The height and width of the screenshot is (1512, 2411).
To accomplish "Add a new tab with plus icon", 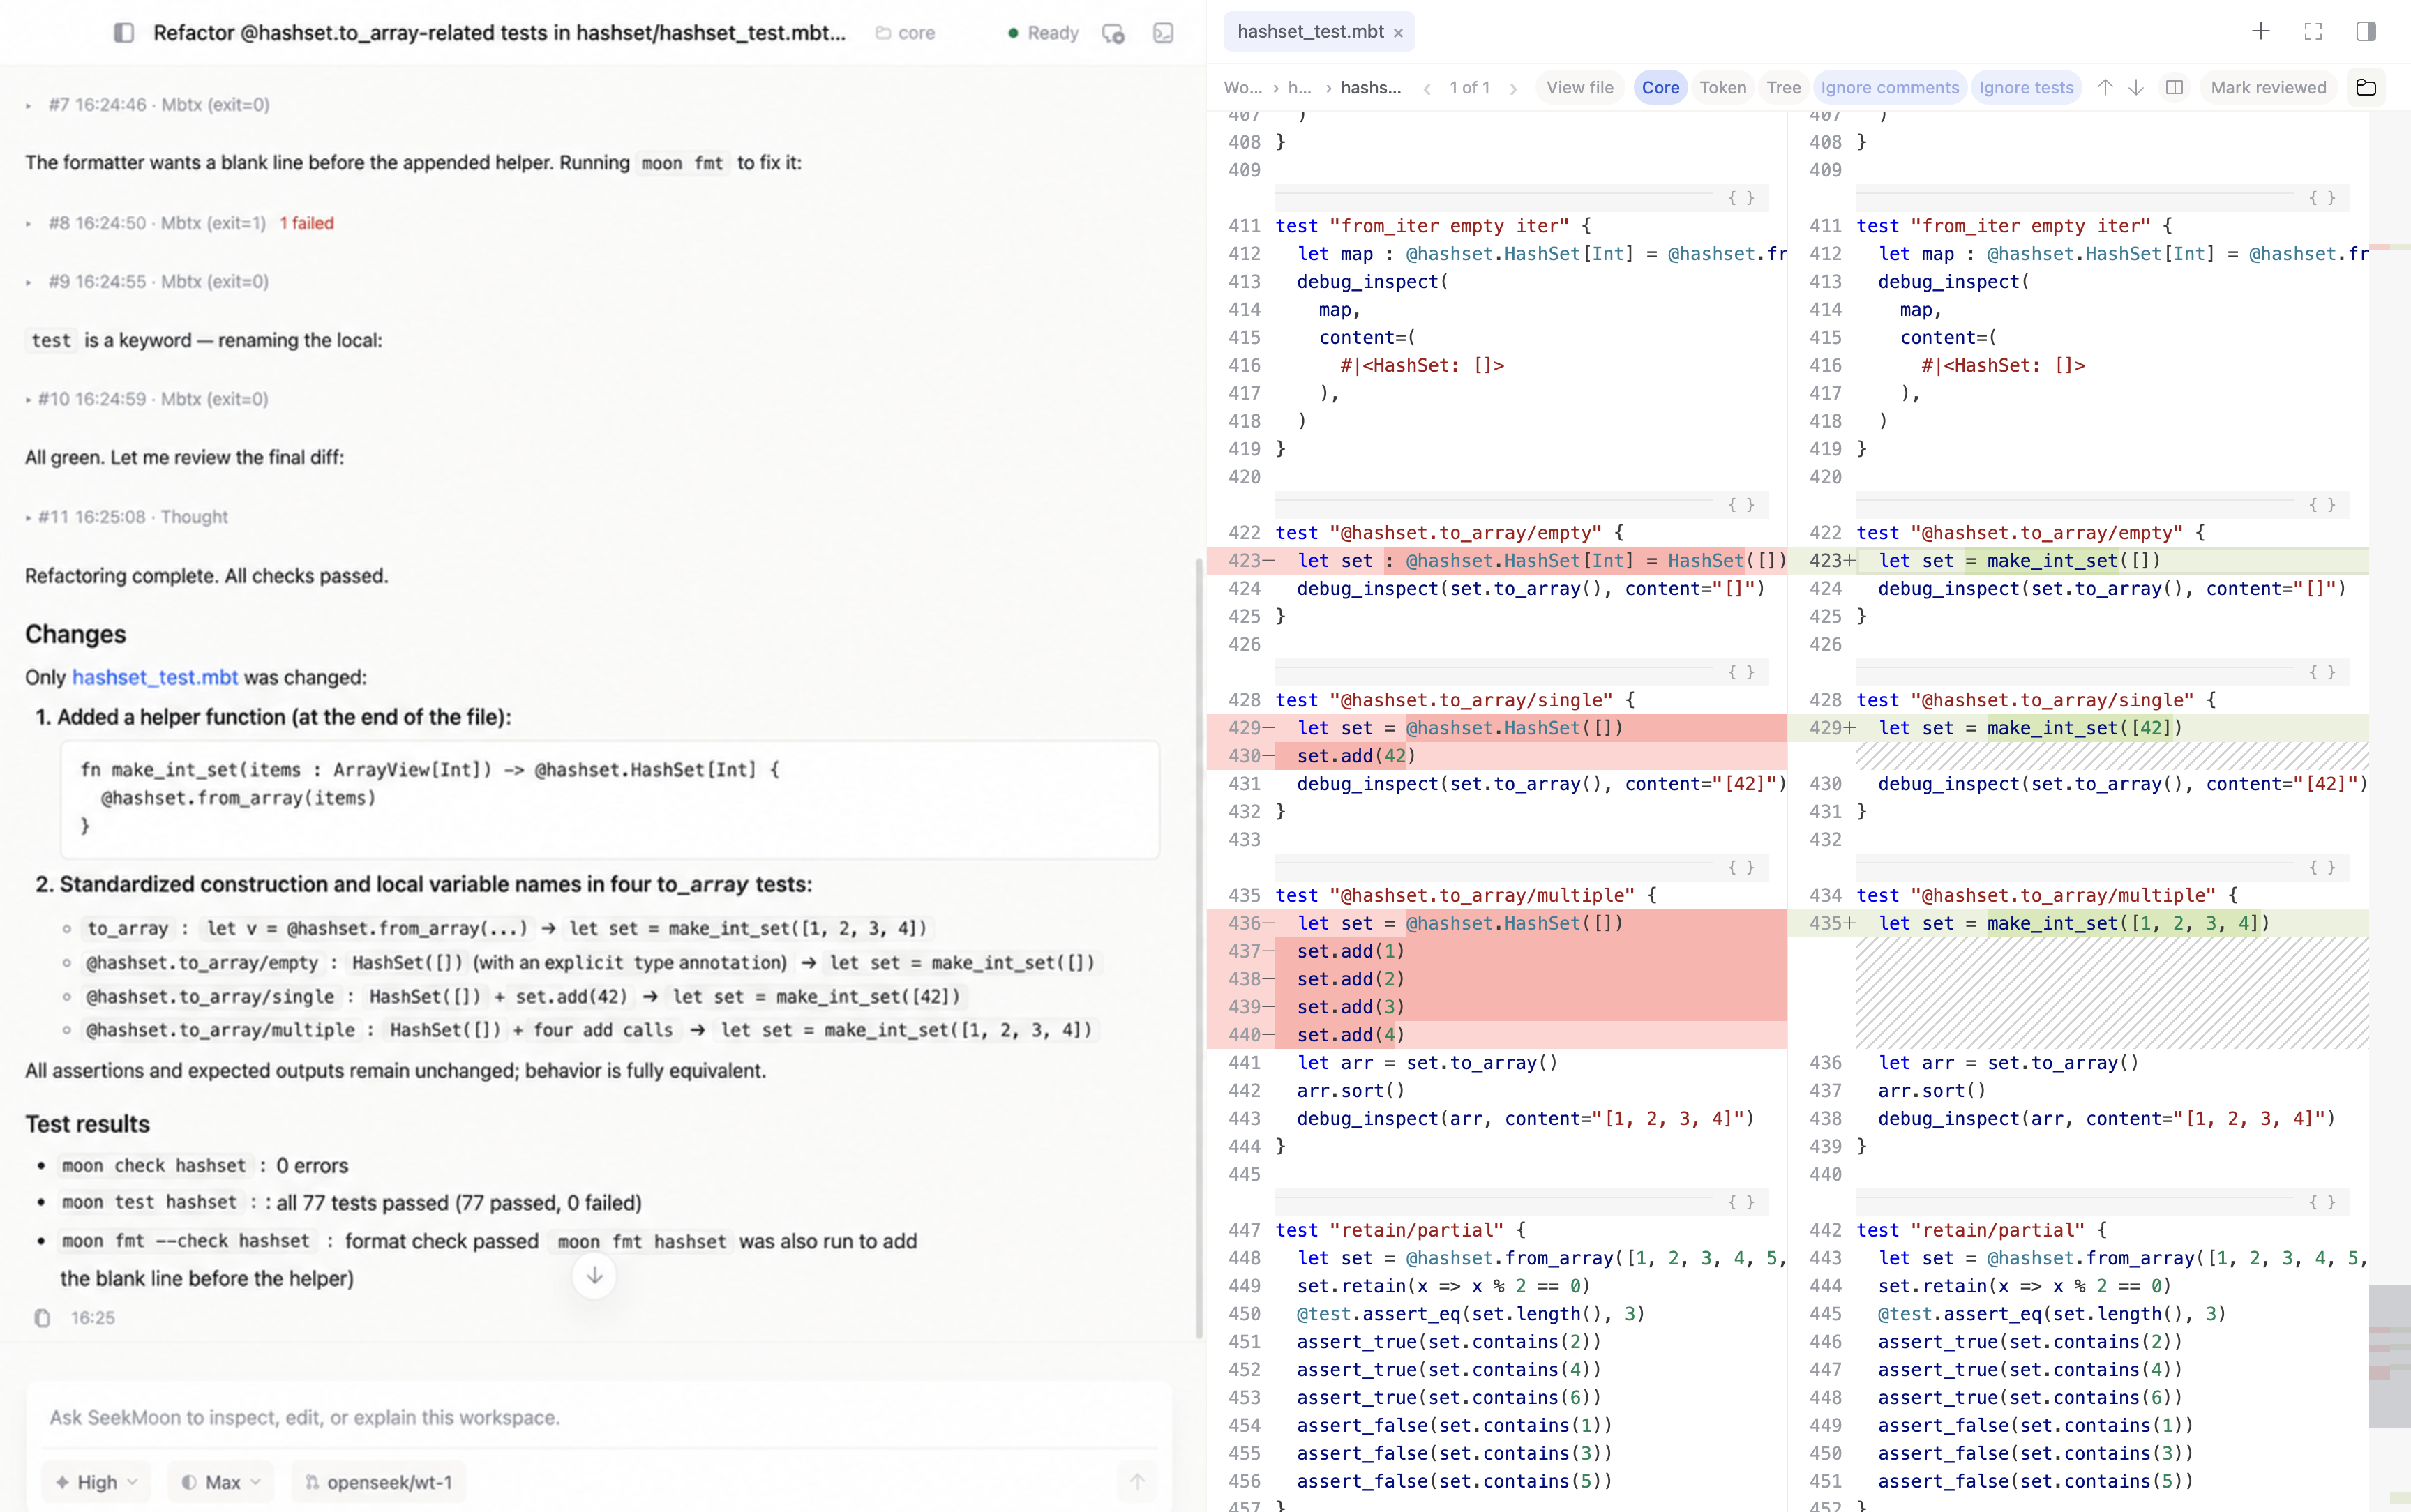I will coord(2260,31).
